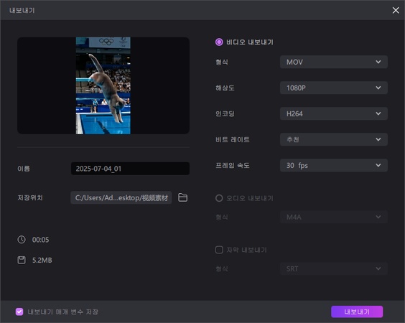Click the 인코딩 label

tap(225, 113)
